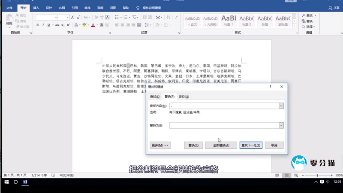
Task: Switch to the 查找 tab in dialog
Action: pyautogui.click(x=155, y=96)
